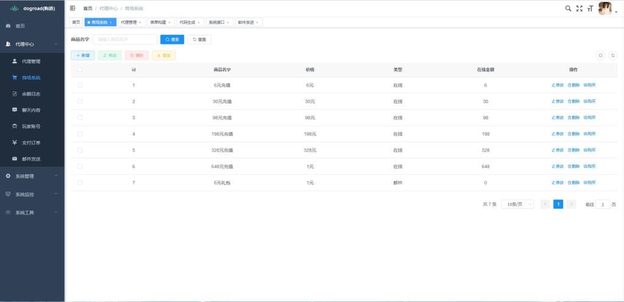Click the blue 搜索 button
The height and width of the screenshot is (302, 624).
172,40
